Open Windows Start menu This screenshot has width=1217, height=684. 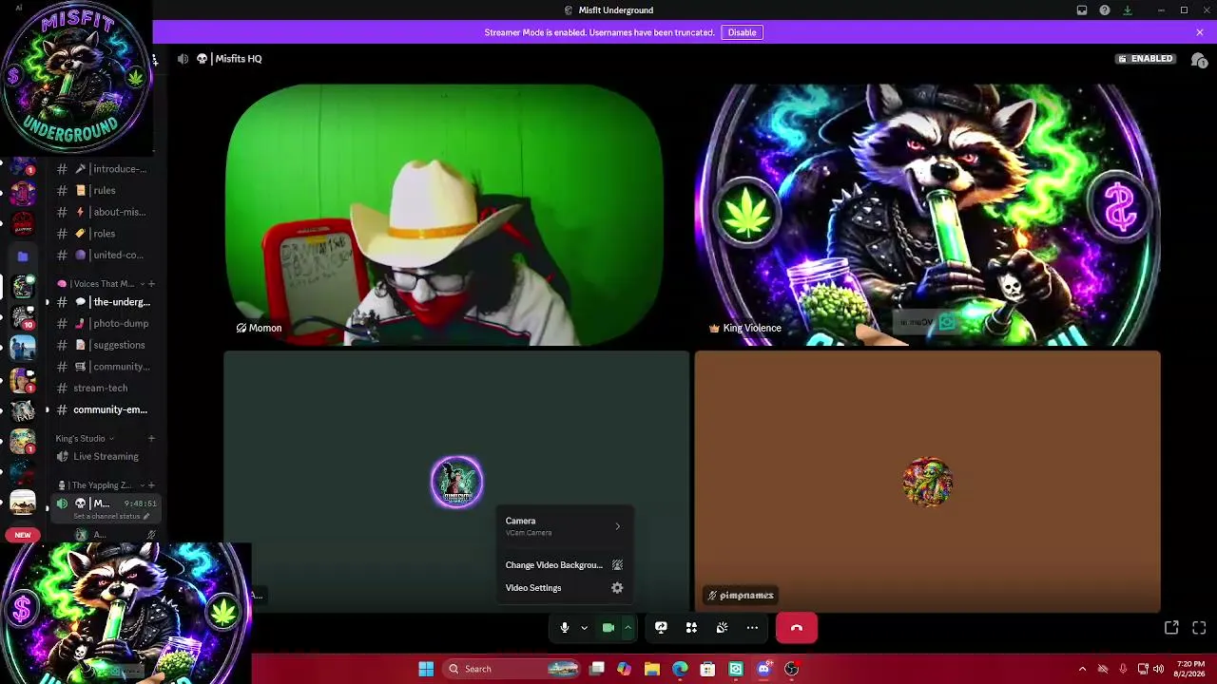coord(426,669)
